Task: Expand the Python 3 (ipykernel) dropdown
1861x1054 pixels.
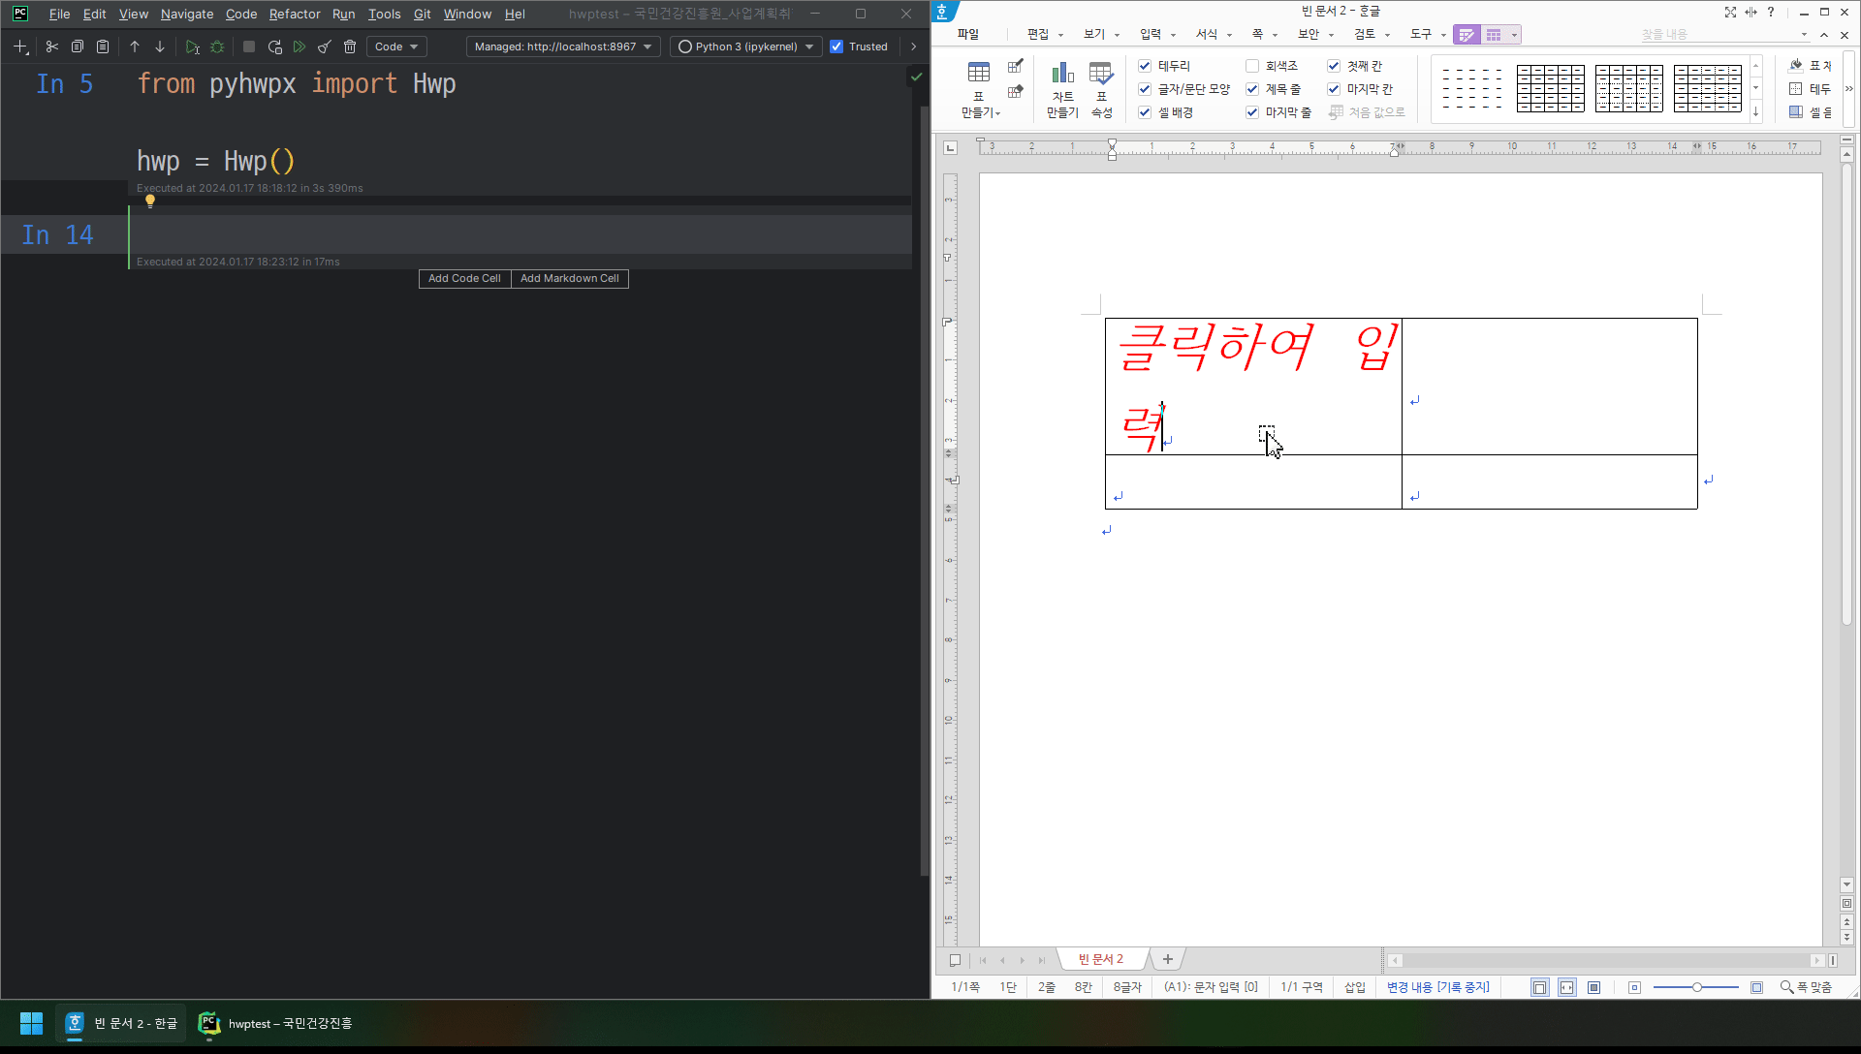Action: [x=745, y=46]
